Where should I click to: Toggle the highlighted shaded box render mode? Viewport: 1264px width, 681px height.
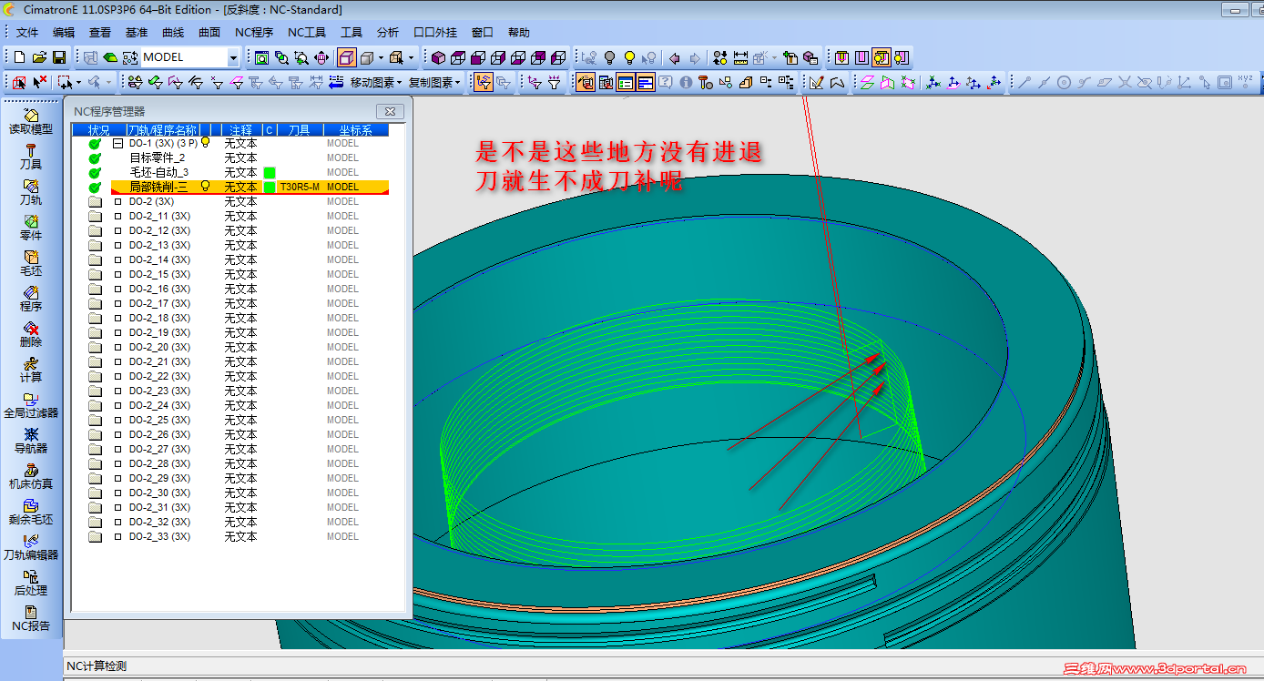click(x=347, y=57)
